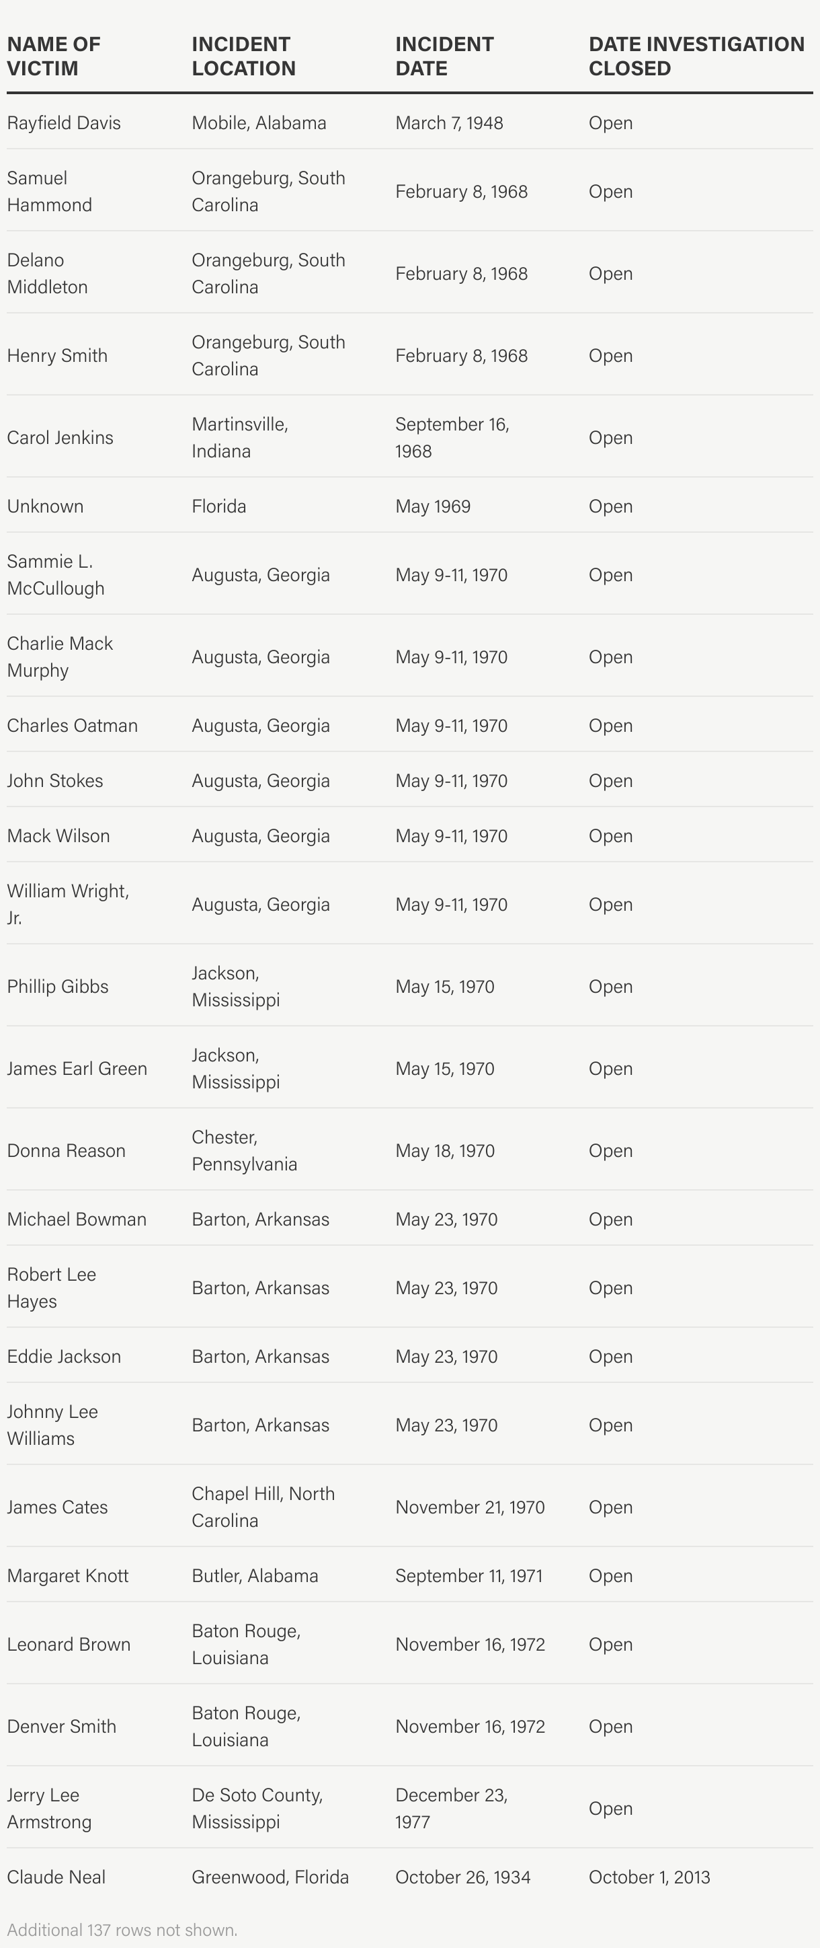This screenshot has width=820, height=1948.
Task: Click the Unknown victim name cell
Action: click(x=45, y=506)
